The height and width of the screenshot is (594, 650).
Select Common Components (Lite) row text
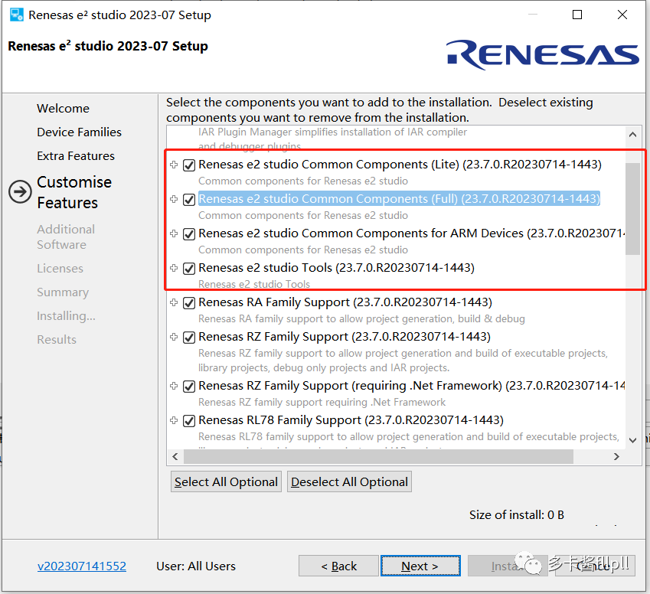(400, 165)
